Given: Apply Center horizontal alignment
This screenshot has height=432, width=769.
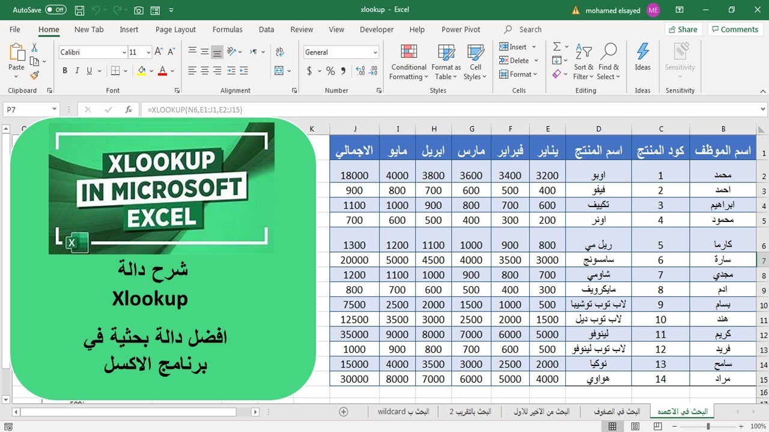Looking at the screenshot, I should pyautogui.click(x=205, y=71).
